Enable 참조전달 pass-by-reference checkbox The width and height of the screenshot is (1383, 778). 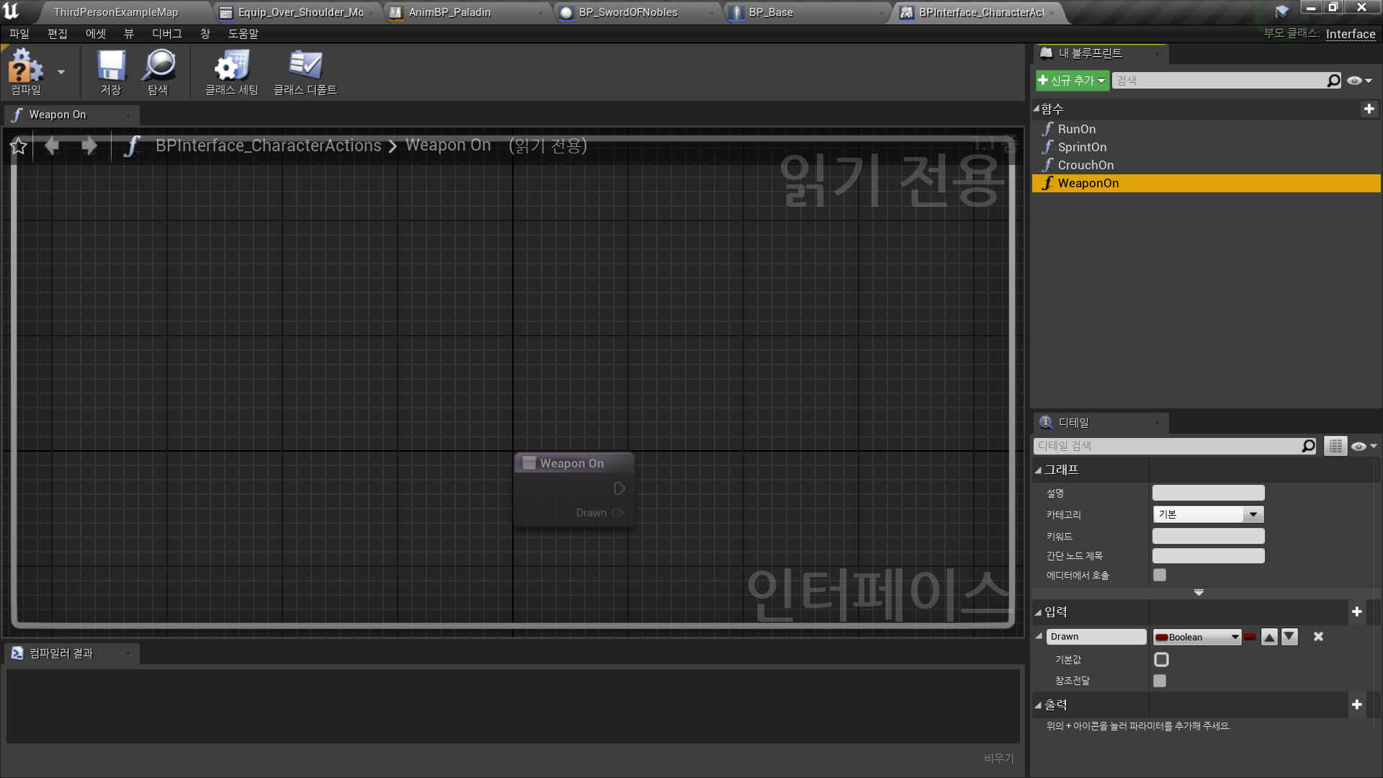point(1160,680)
